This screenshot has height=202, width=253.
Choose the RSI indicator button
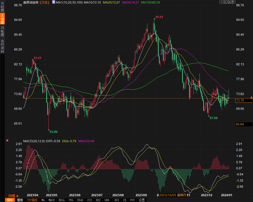click(x=117, y=200)
